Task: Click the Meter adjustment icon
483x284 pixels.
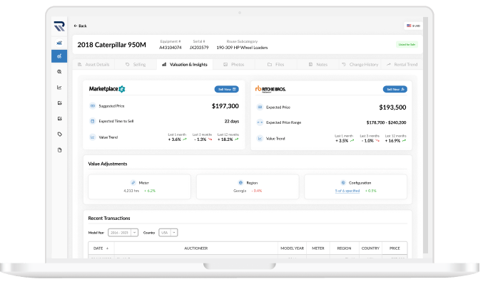Action: (133, 182)
